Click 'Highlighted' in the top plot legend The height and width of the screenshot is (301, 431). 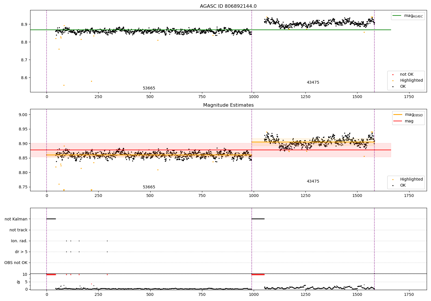click(411, 81)
